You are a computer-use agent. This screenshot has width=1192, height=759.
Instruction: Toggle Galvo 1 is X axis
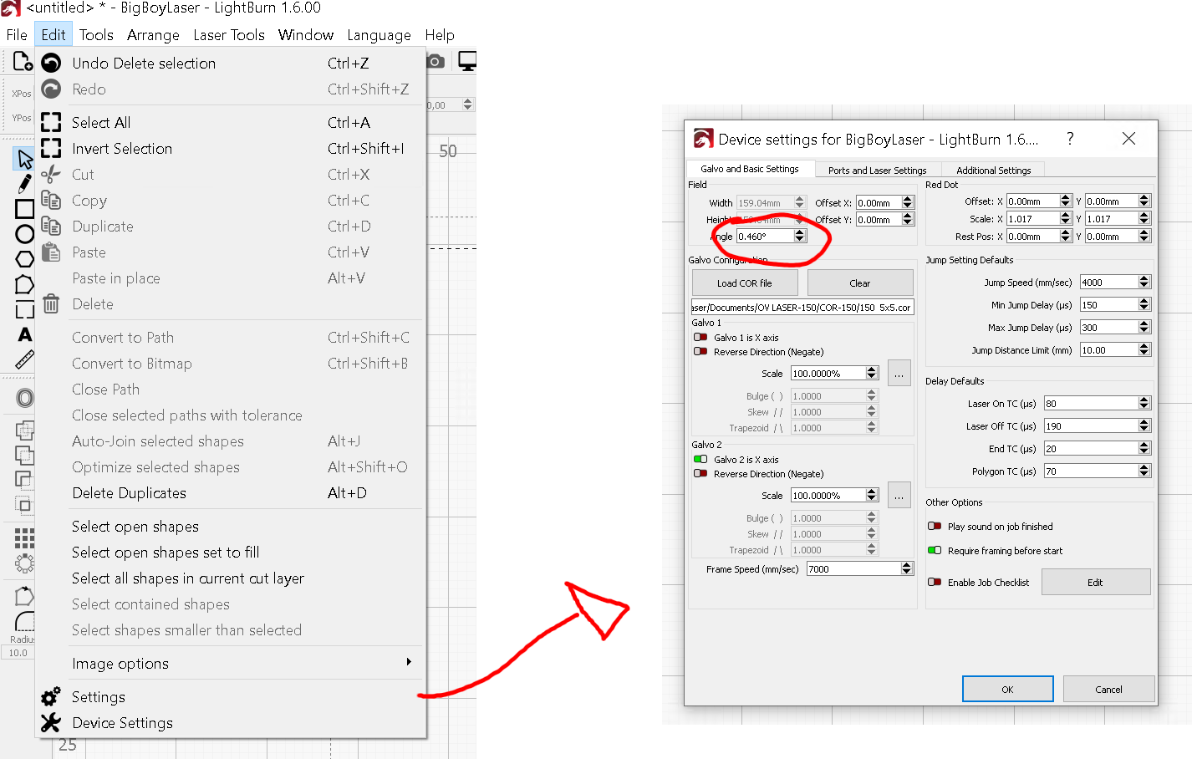coord(700,338)
